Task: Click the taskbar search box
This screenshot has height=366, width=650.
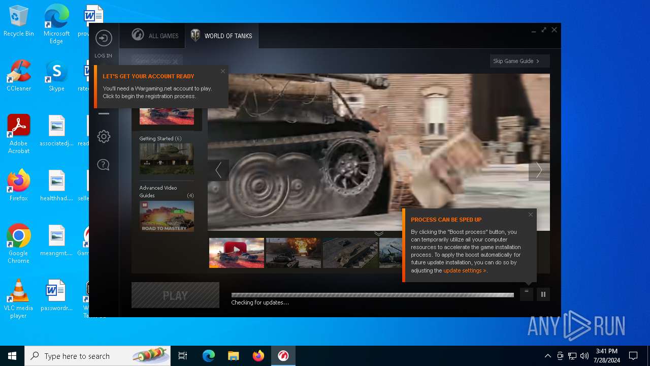Action: [97, 356]
